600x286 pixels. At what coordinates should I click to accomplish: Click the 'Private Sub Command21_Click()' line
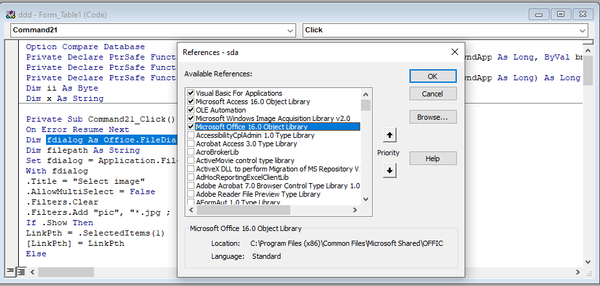coord(100,119)
